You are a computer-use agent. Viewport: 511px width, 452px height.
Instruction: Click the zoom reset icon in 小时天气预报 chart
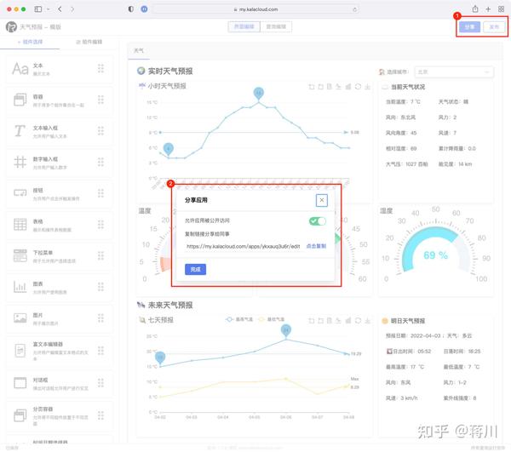[x=321, y=87]
